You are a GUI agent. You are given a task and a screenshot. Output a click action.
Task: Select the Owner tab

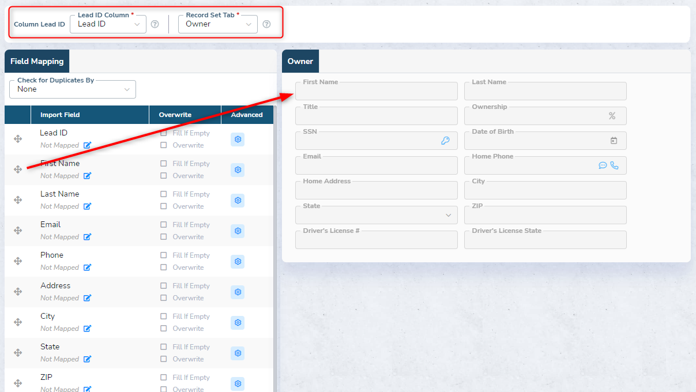(x=300, y=61)
